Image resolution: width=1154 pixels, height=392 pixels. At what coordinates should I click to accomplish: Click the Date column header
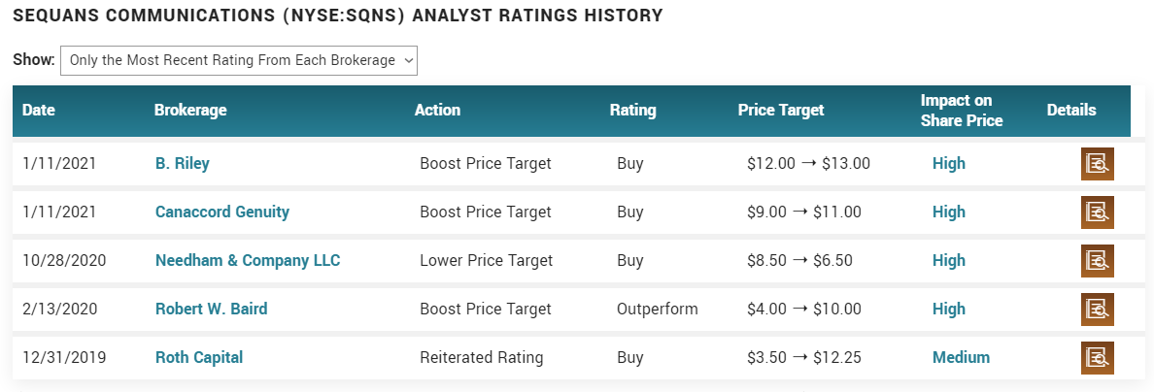(x=39, y=111)
